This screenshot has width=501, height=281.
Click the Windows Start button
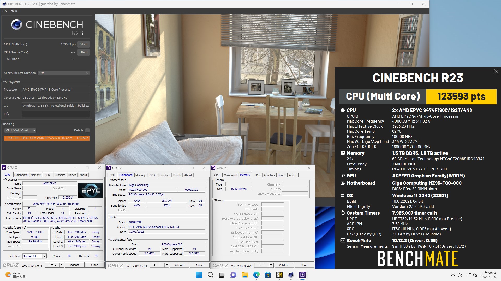[199, 275]
